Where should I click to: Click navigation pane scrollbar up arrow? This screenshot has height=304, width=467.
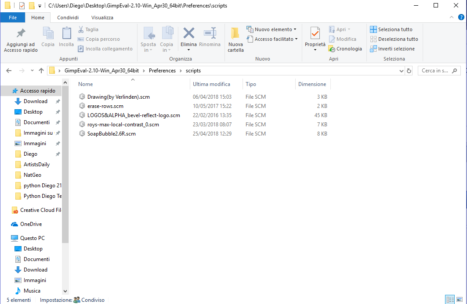pyautogui.click(x=65, y=82)
